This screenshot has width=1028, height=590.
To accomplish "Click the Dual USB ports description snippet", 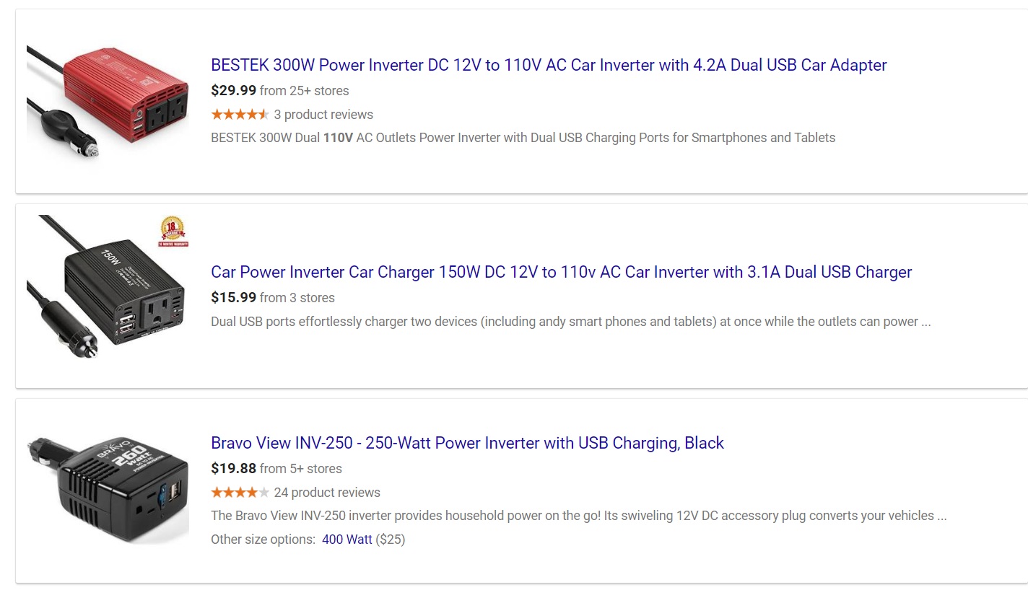I will click(x=570, y=322).
